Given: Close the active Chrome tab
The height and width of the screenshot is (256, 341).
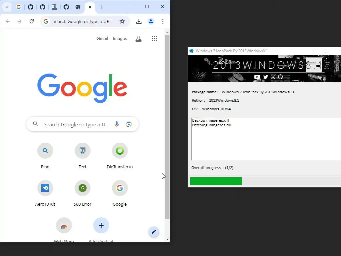Looking at the screenshot, I should [90, 7].
